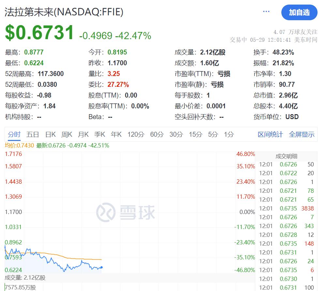The width and height of the screenshot is (327, 291).
Task: Open the three-dot more options menu
Action: [x=266, y=11]
